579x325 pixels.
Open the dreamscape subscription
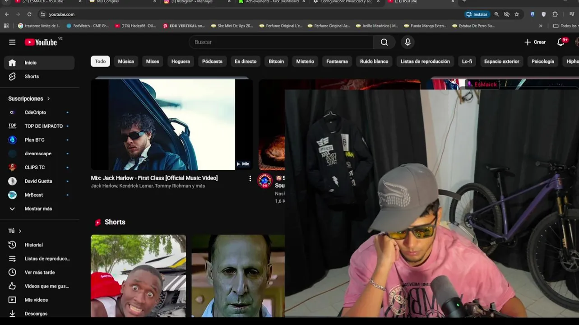39,153
